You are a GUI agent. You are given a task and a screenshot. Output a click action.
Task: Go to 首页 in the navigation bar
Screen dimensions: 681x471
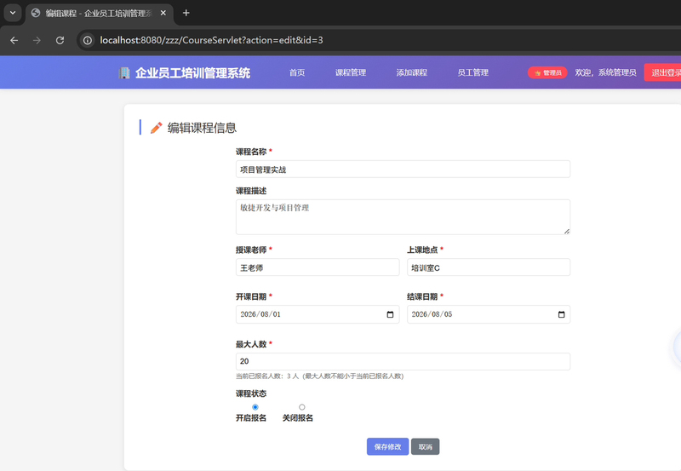(297, 72)
